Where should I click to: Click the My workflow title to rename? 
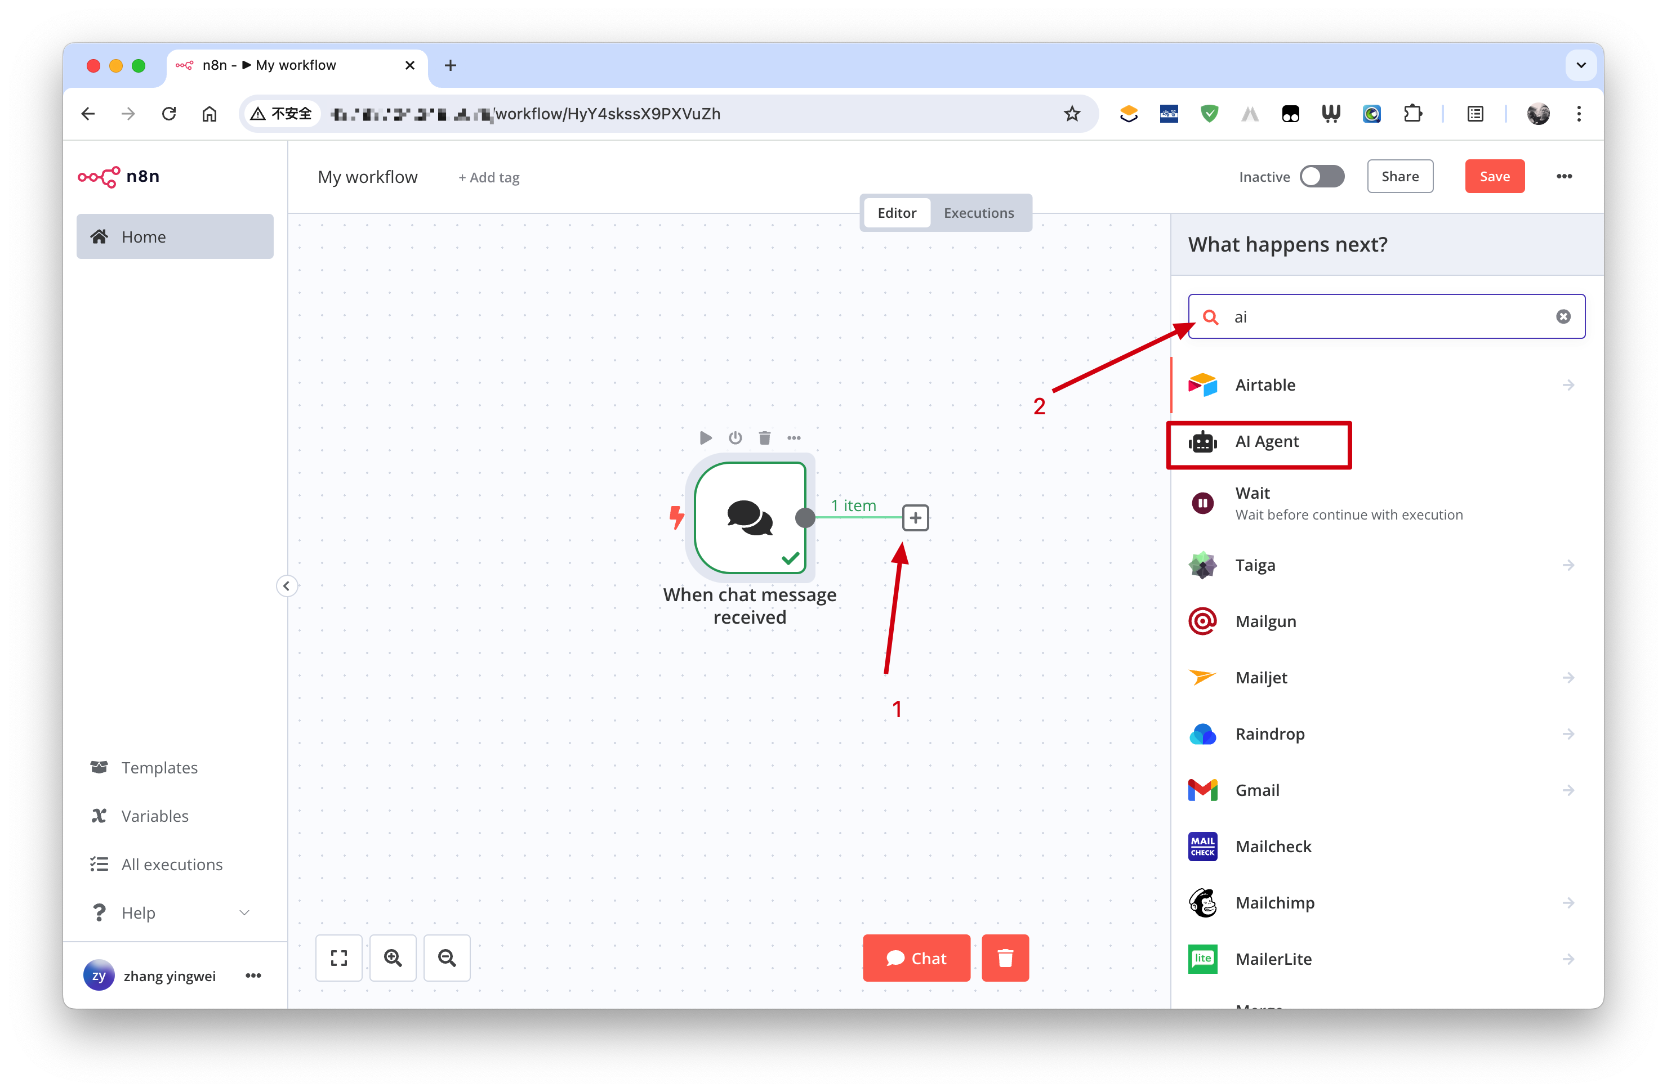tap(367, 177)
